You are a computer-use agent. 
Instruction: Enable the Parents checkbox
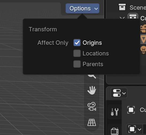(77, 64)
